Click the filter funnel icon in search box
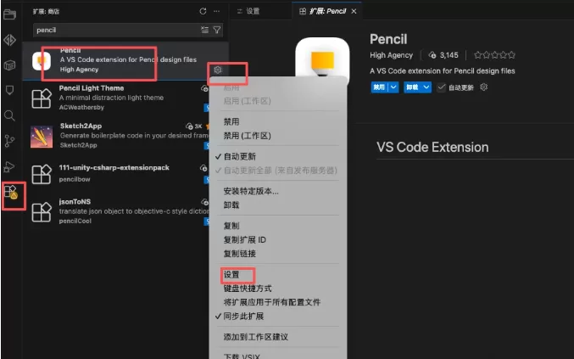 point(217,30)
